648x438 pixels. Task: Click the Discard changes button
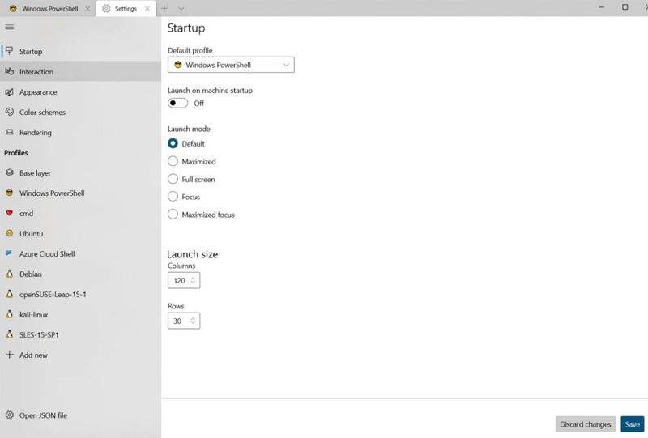[x=586, y=424]
